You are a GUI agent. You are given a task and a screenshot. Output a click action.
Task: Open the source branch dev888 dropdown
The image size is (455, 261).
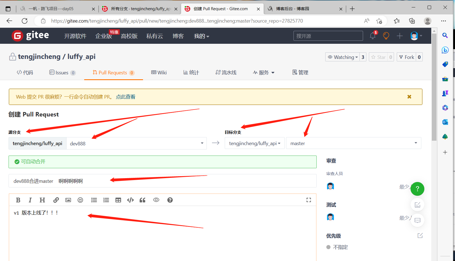[x=136, y=143]
